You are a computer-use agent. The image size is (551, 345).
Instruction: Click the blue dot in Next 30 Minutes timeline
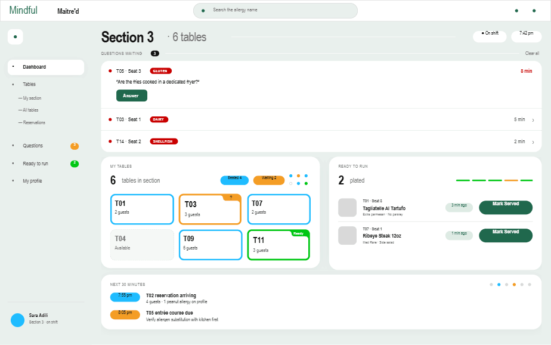coord(499,285)
